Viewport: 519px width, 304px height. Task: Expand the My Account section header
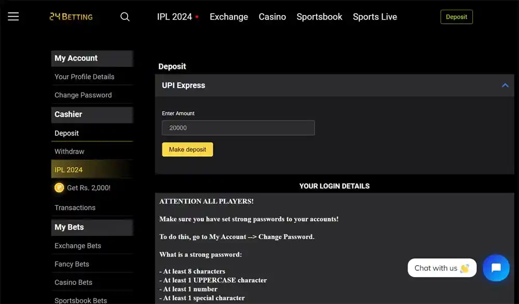coord(92,58)
